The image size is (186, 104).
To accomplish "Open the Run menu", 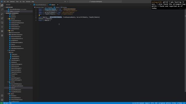I will coord(24,2).
